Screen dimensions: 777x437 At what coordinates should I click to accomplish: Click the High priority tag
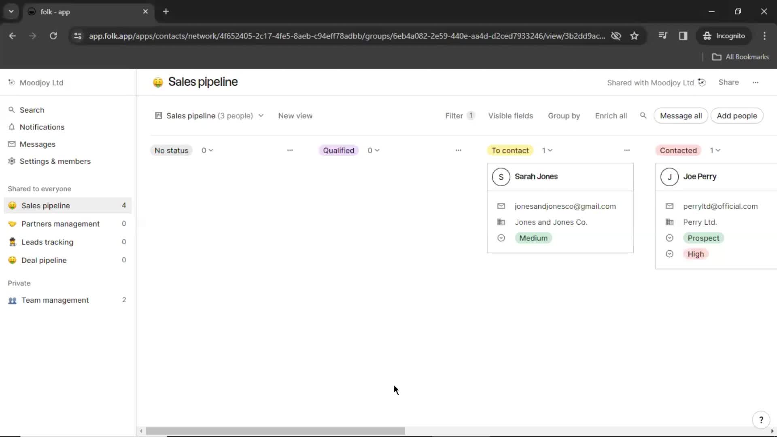(x=696, y=254)
